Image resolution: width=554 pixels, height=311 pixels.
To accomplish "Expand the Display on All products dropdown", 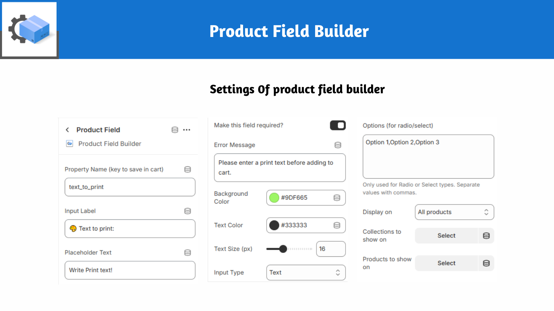I will 454,212.
